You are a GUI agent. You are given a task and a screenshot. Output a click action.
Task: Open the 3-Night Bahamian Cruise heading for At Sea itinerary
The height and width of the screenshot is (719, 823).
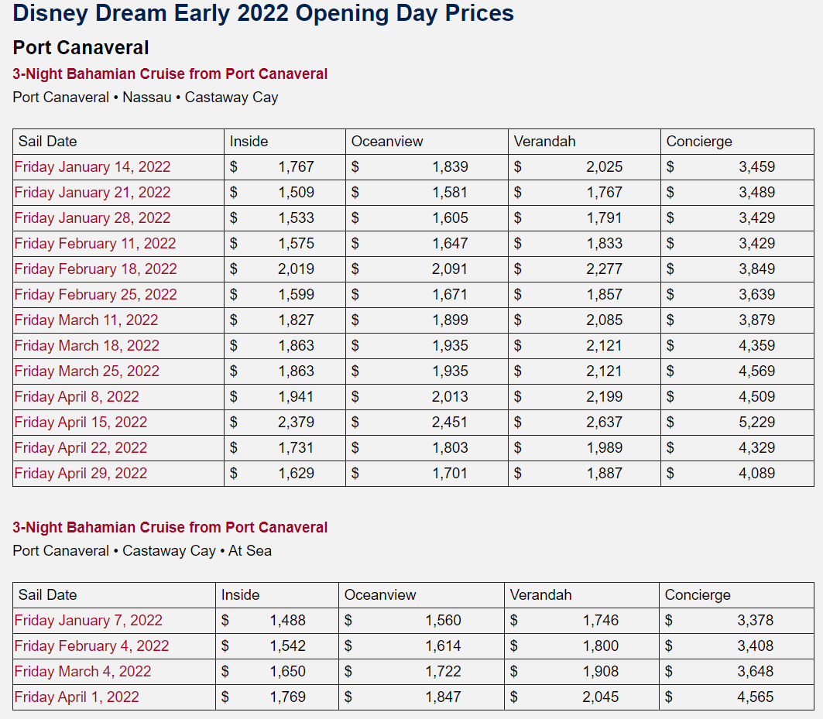tap(170, 528)
